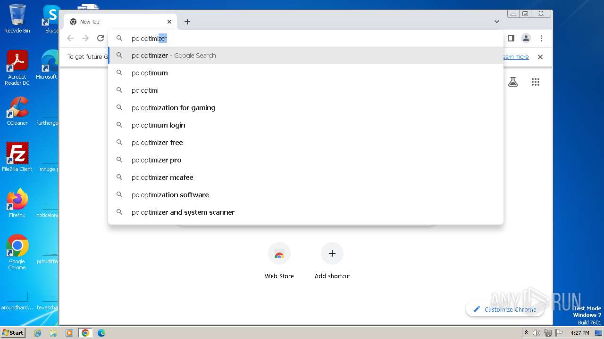
Task: Open the tab search dropdown chevron
Action: (x=497, y=22)
